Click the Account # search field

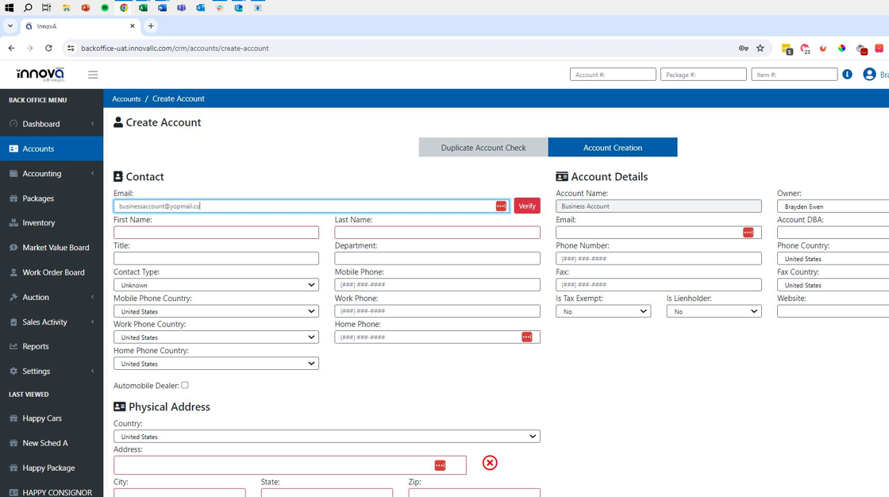[x=613, y=75]
